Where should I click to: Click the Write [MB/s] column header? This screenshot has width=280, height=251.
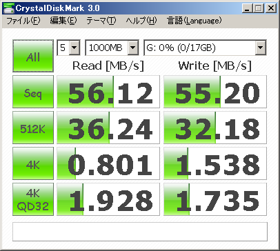(215, 66)
